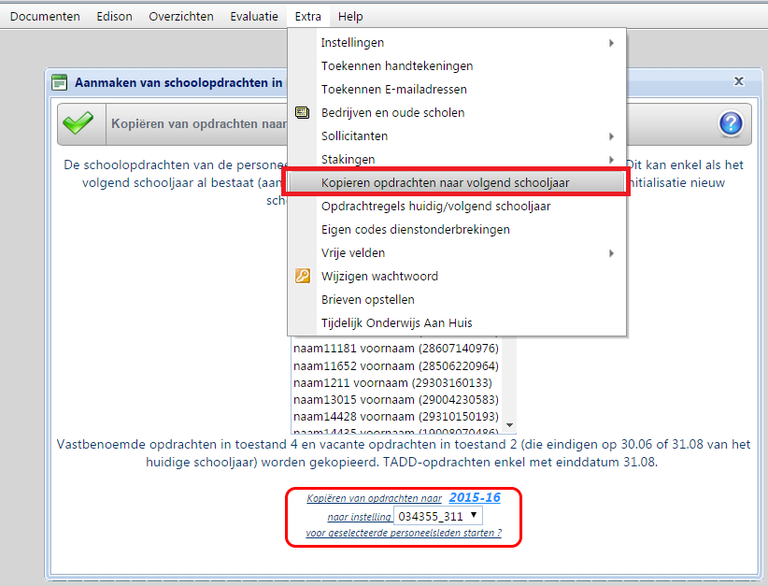Select naam11652 voornaam in the list
This screenshot has height=586, width=768.
[395, 365]
